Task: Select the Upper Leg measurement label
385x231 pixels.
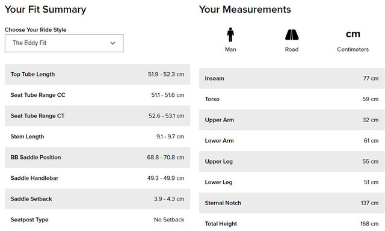Action: (219, 162)
